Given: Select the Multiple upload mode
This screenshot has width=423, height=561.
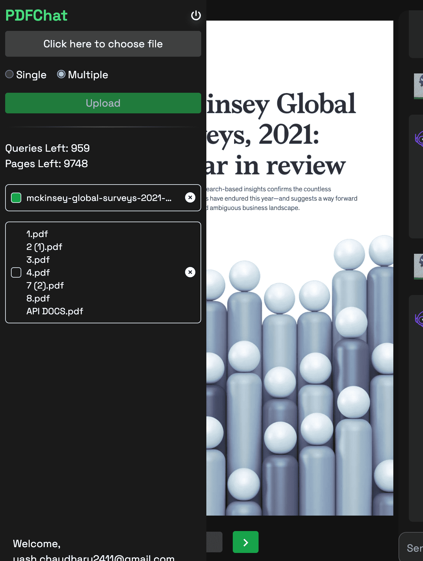Looking at the screenshot, I should coord(61,74).
